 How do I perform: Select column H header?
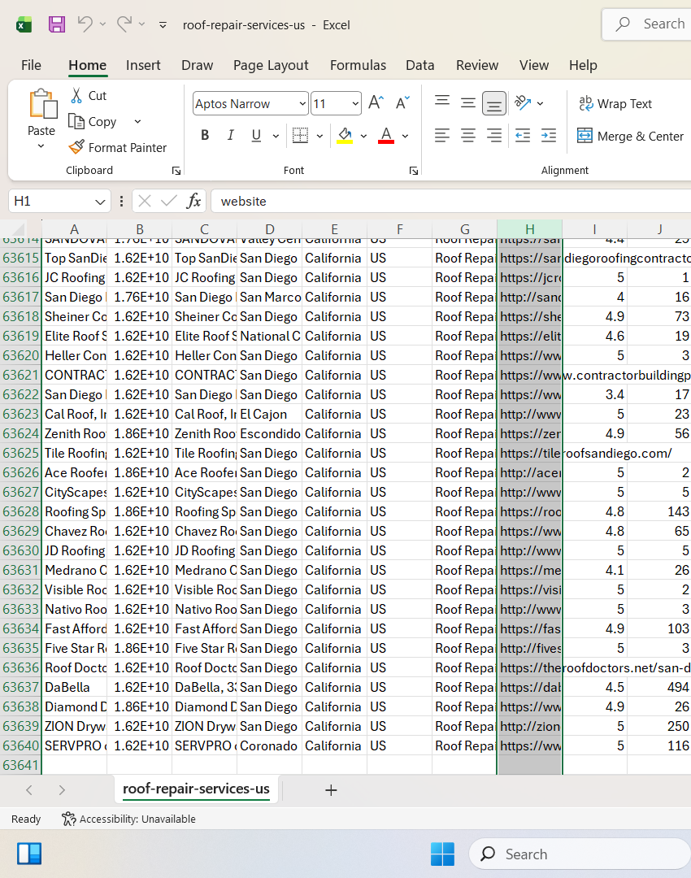[x=530, y=229]
